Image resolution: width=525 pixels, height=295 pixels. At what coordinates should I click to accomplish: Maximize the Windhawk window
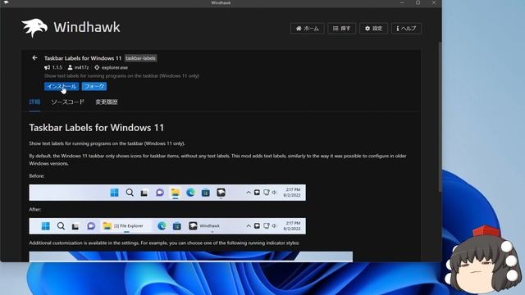coord(418,2)
